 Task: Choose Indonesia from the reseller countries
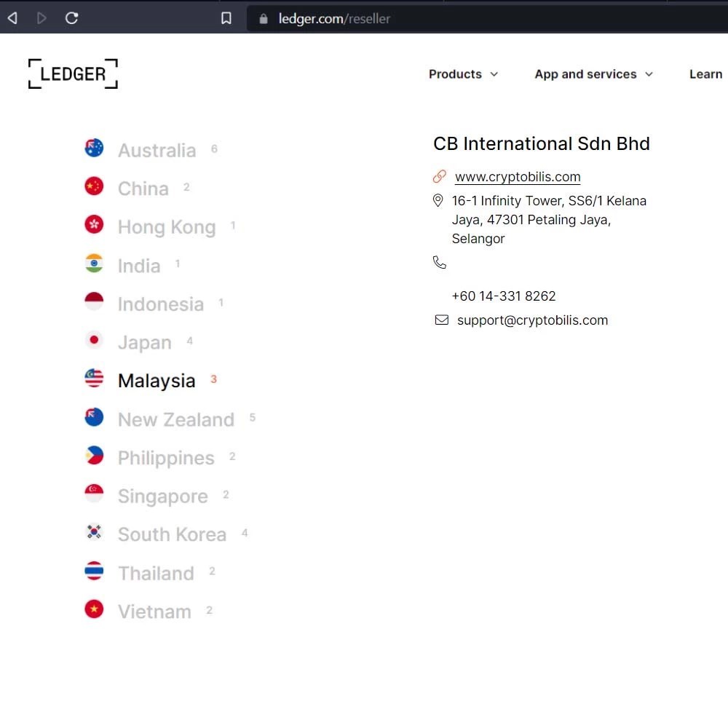tap(161, 304)
